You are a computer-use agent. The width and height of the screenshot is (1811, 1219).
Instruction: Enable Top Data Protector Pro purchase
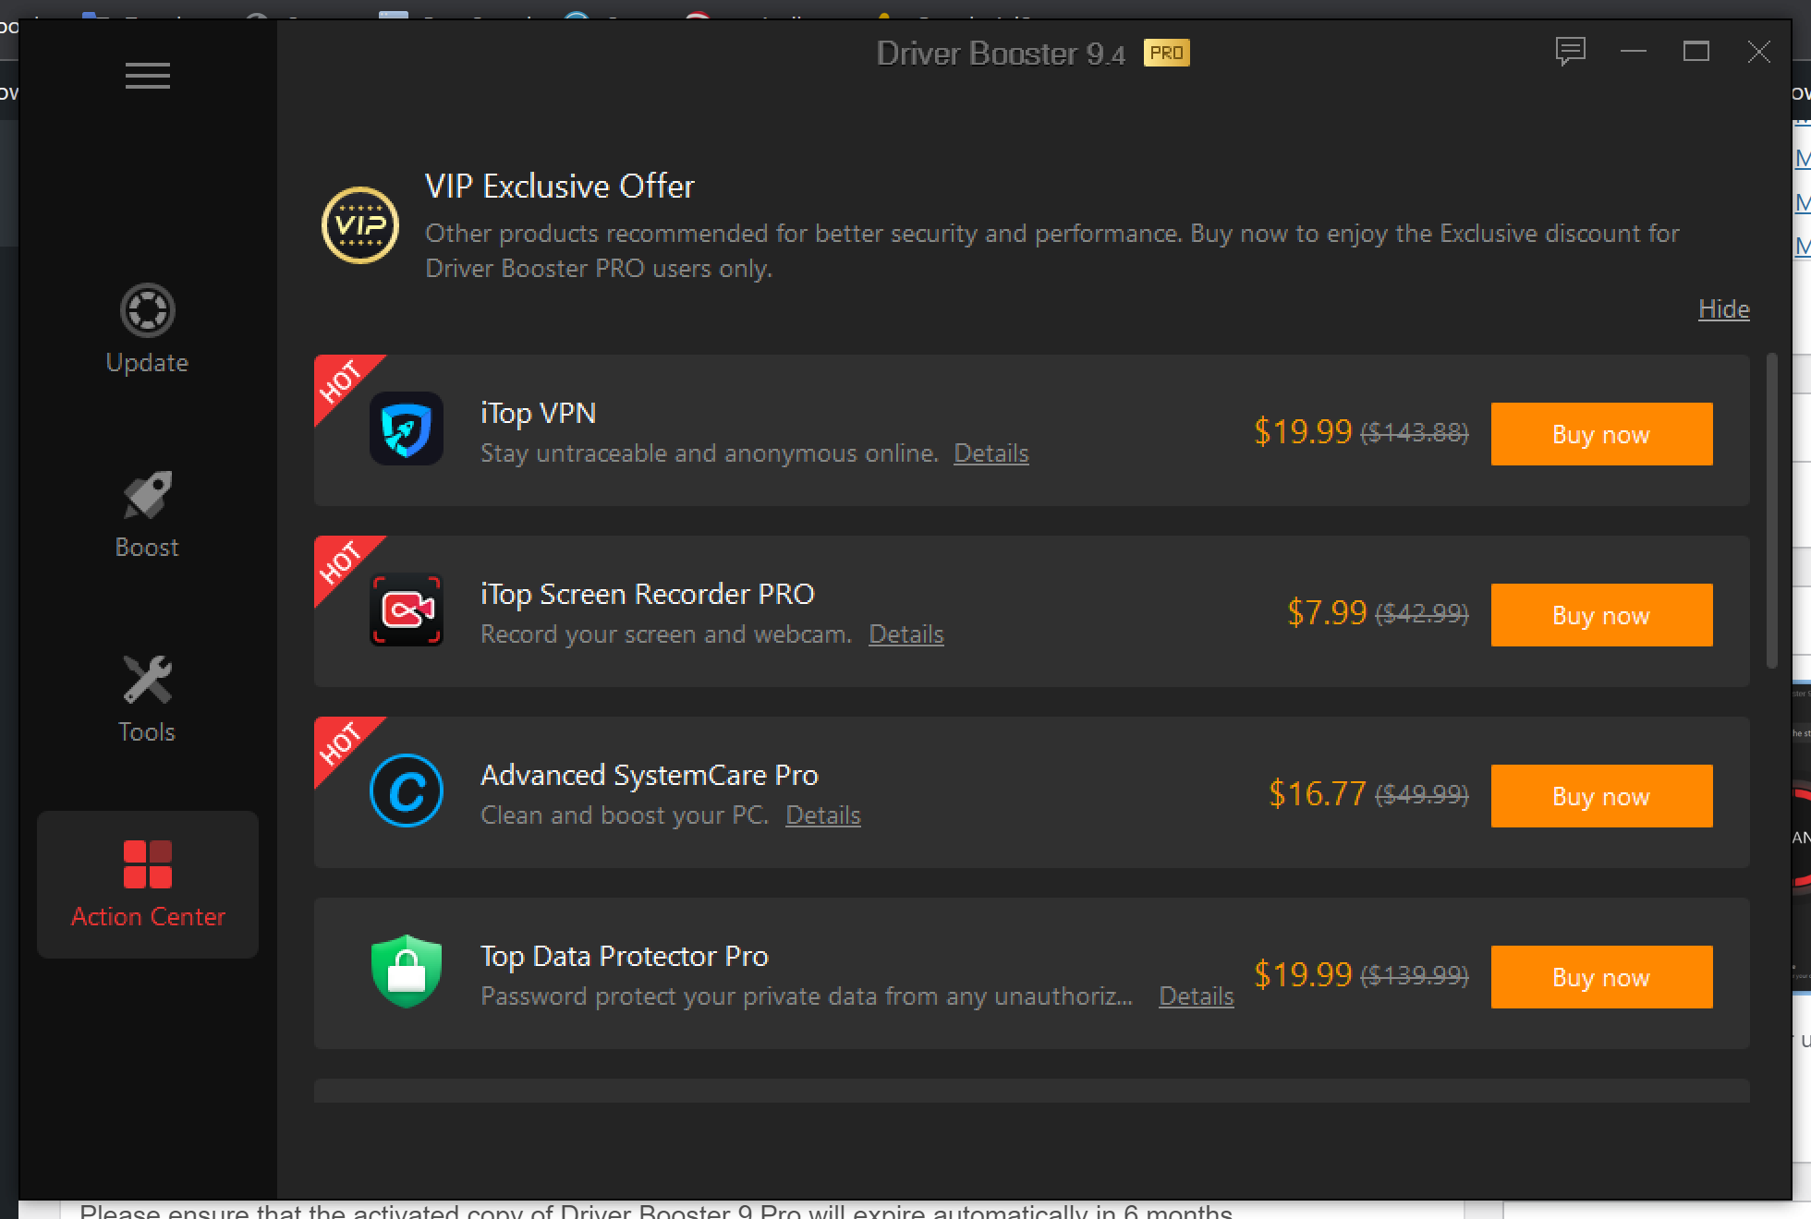tap(1598, 977)
